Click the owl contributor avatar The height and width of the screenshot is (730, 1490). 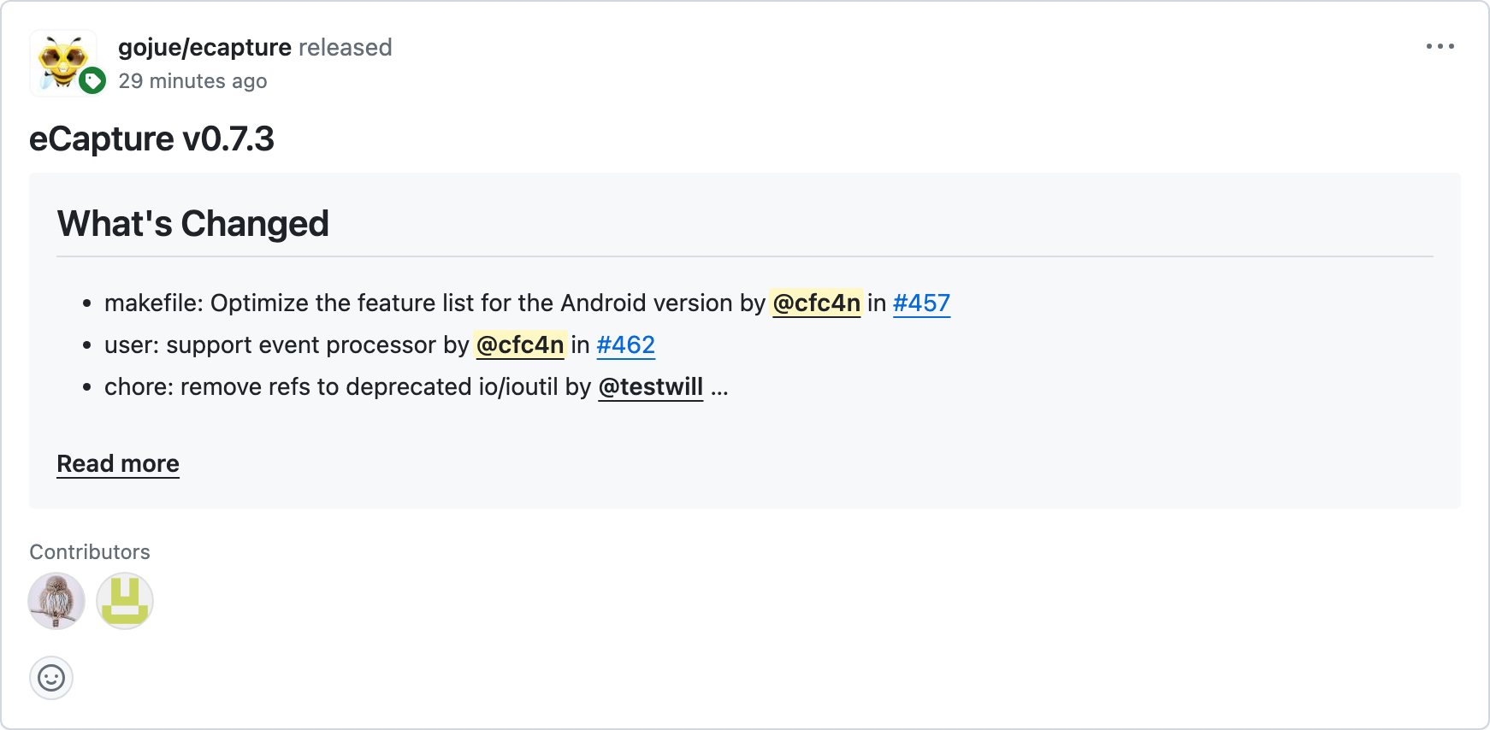point(56,601)
